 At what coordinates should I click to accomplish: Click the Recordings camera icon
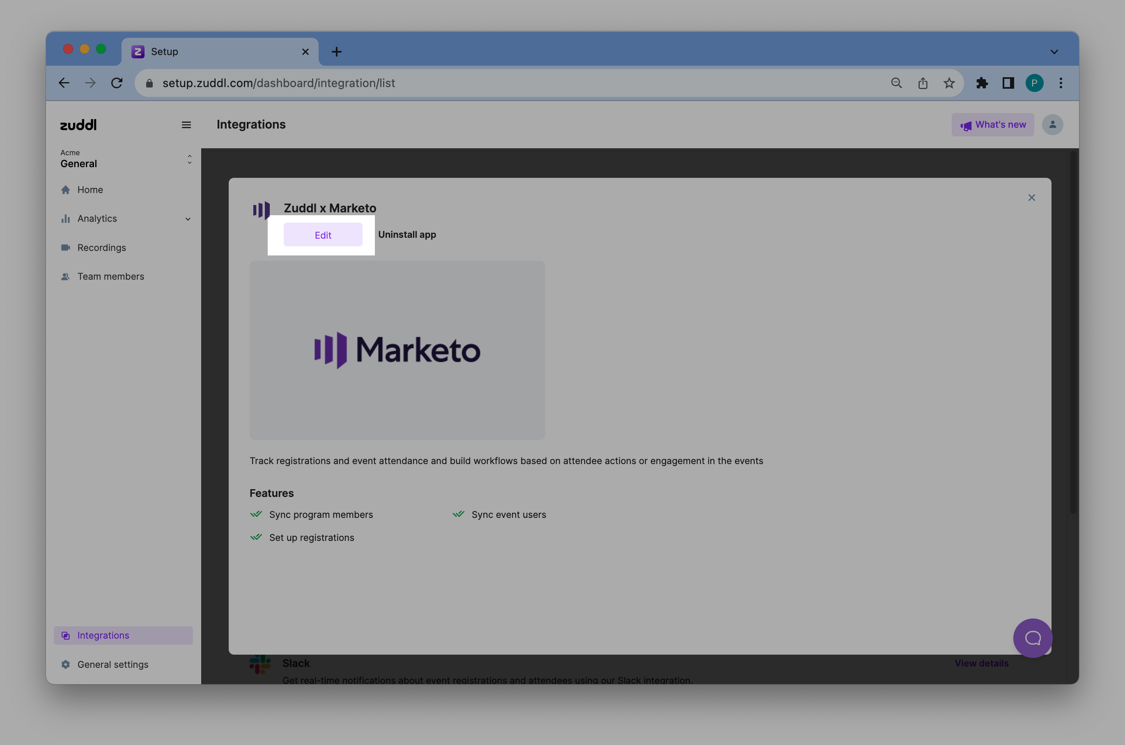point(66,248)
